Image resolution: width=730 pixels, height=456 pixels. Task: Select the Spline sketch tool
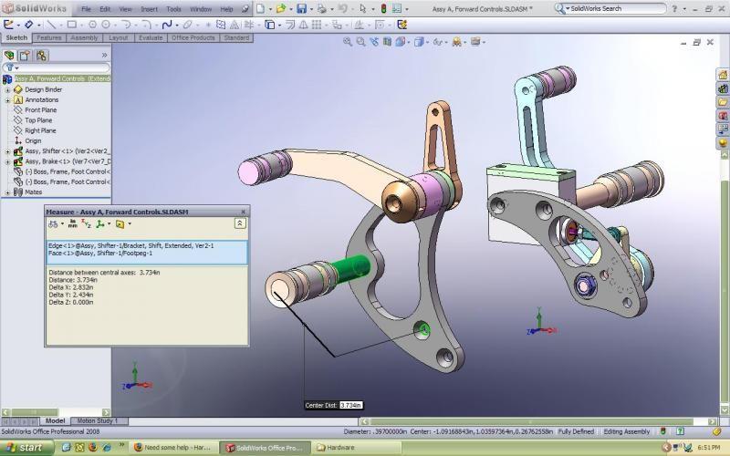coord(167,25)
